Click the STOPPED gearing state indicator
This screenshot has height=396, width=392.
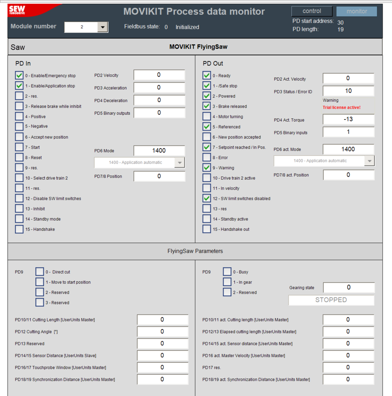[331, 300]
